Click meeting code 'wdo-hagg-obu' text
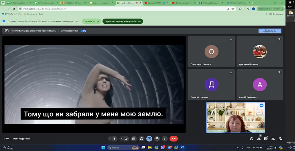This screenshot has width=295, height=151. 21,139
